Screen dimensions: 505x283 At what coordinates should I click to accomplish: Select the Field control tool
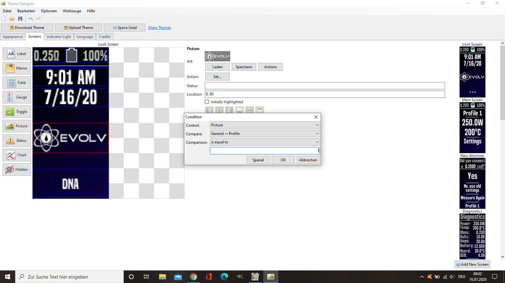coord(17,83)
